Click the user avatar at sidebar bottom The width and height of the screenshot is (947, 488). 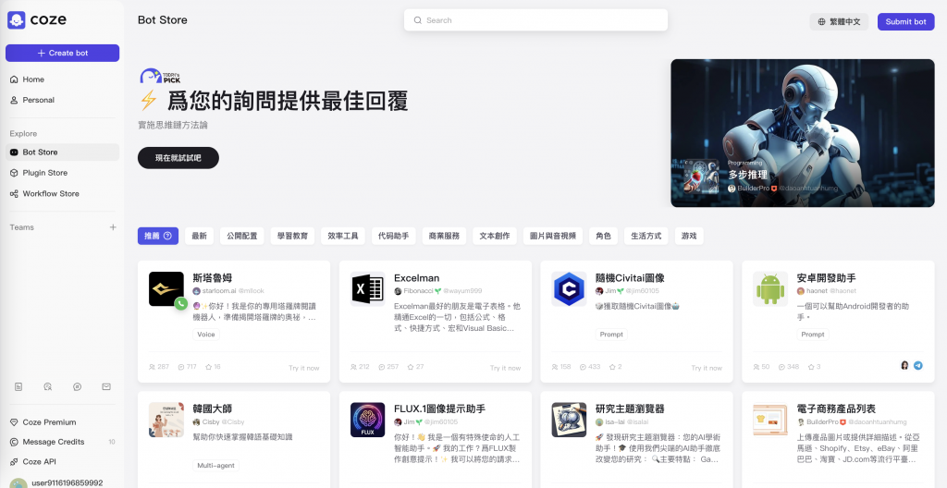pos(18,483)
